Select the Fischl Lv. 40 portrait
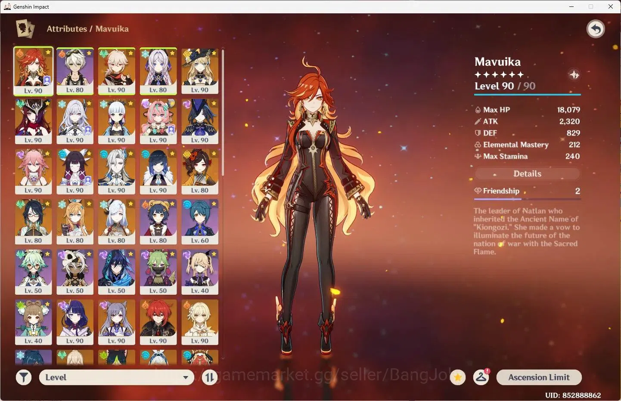The image size is (621, 401). coord(200,272)
